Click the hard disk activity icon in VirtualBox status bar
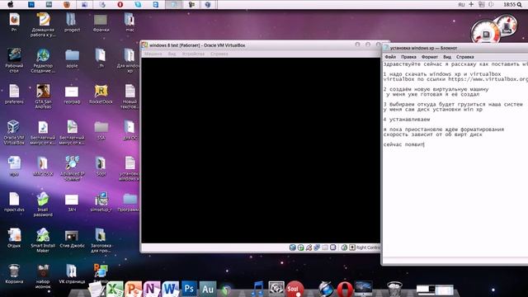The height and width of the screenshot is (297, 528). (x=292, y=247)
